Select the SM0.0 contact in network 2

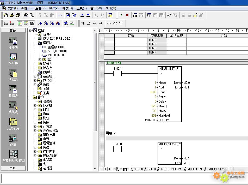click(x=117, y=149)
